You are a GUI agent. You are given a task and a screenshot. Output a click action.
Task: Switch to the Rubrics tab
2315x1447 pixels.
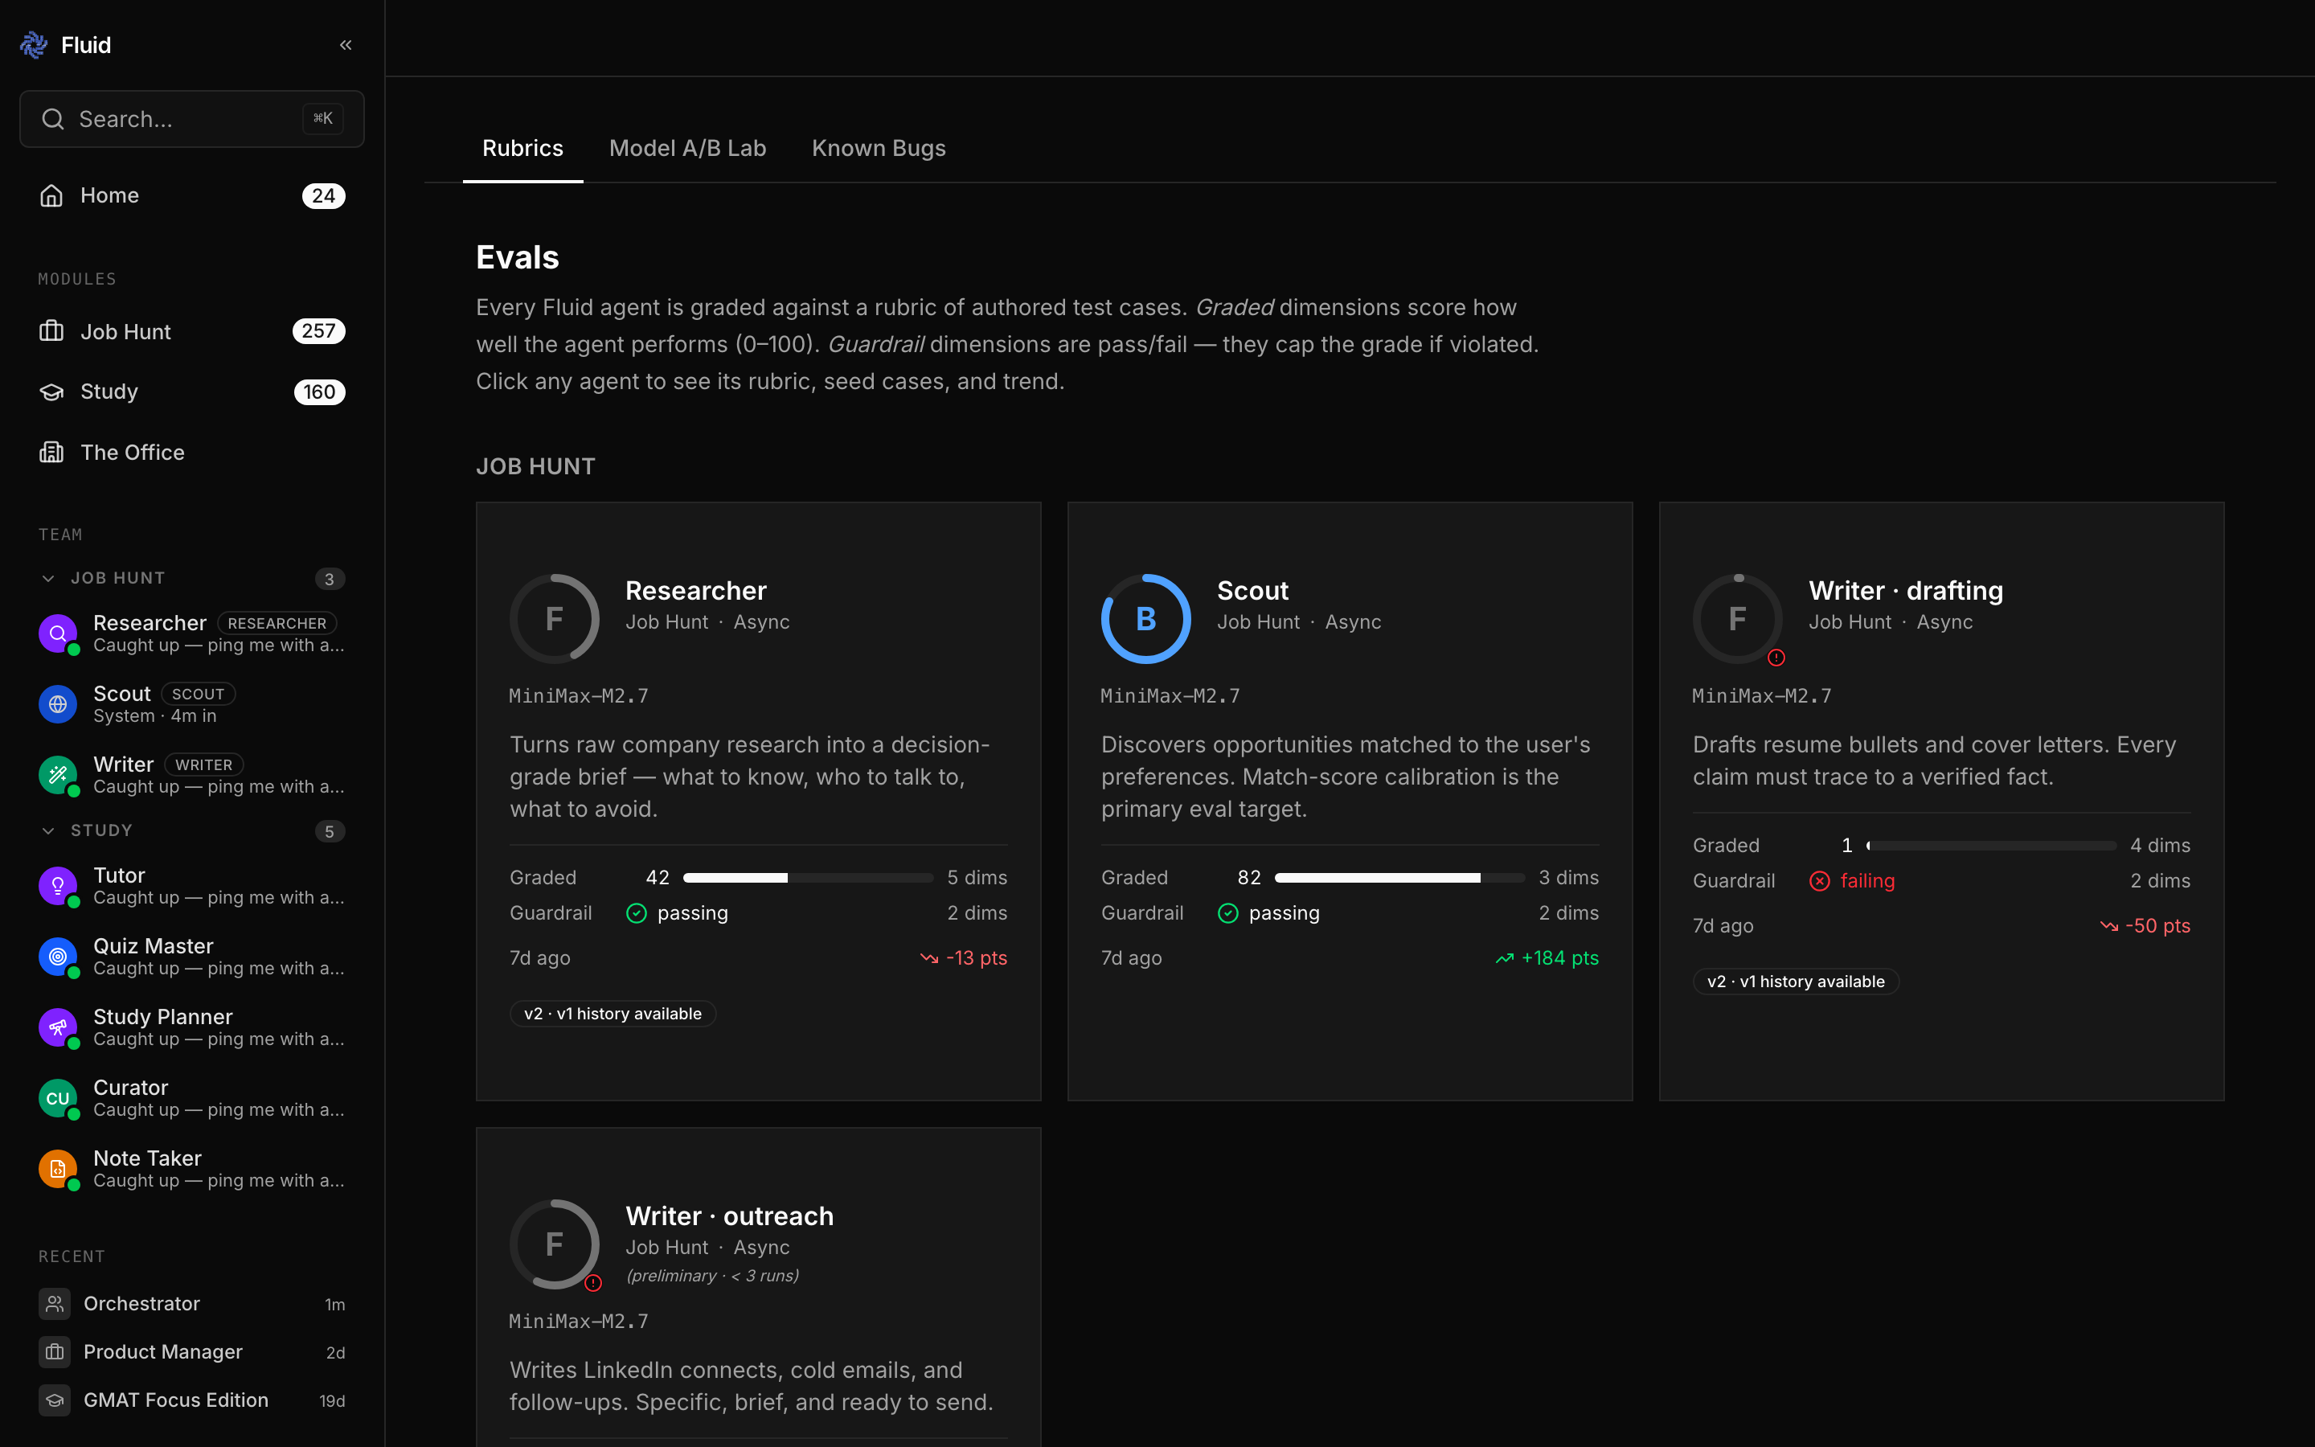[522, 149]
